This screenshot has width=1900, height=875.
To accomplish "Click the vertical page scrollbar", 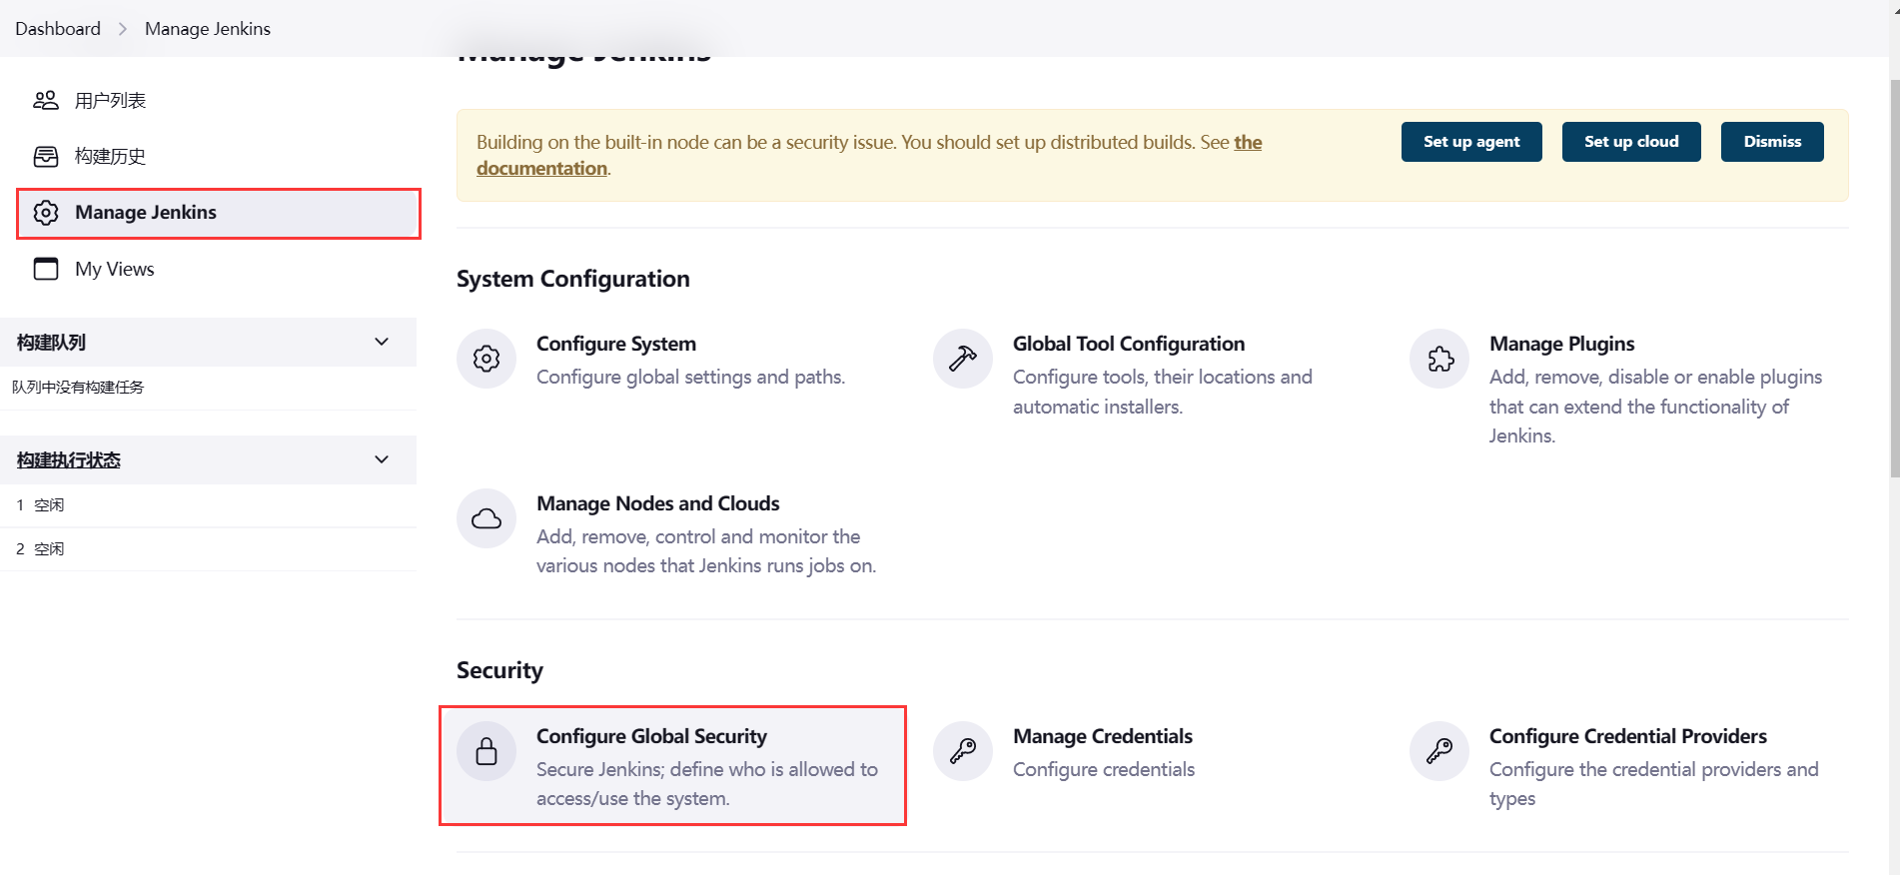I will (1893, 280).
